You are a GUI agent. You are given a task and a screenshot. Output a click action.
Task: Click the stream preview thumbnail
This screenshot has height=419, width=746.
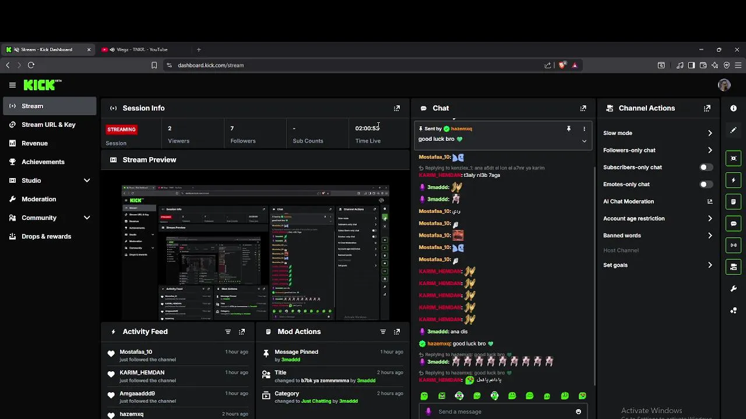pos(255,253)
